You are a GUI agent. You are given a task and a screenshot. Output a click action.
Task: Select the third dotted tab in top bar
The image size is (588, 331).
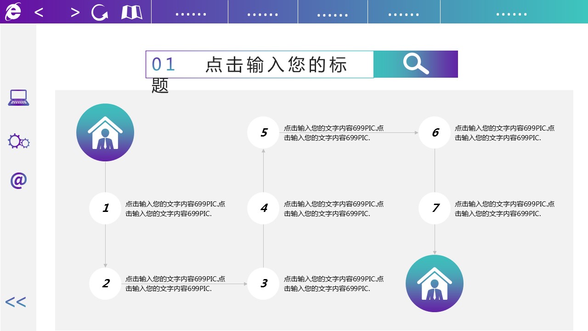(x=333, y=14)
